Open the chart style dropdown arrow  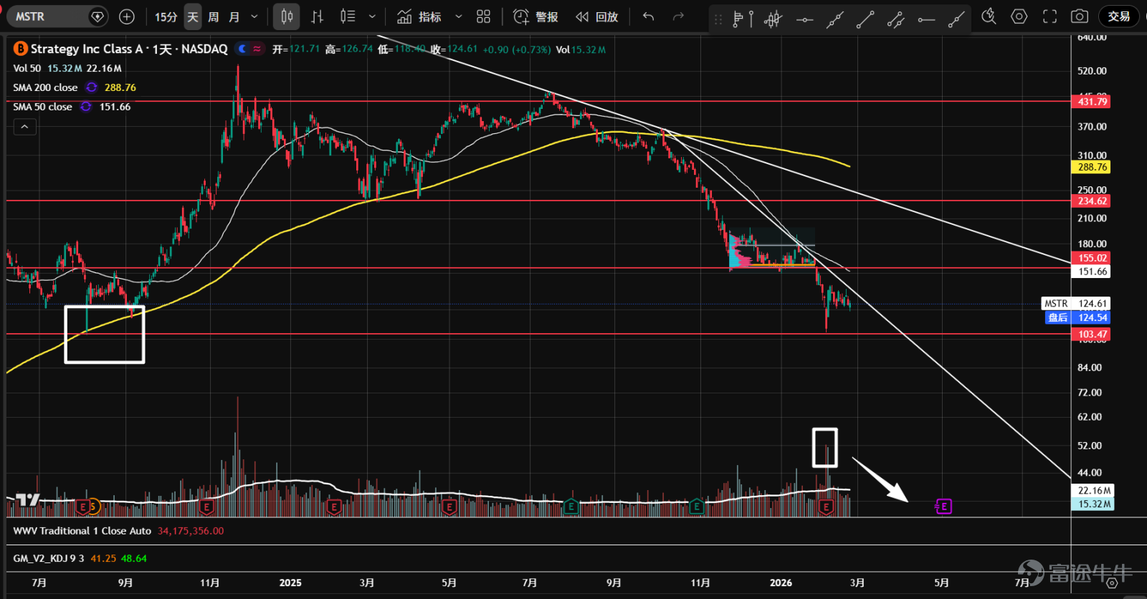click(x=372, y=16)
